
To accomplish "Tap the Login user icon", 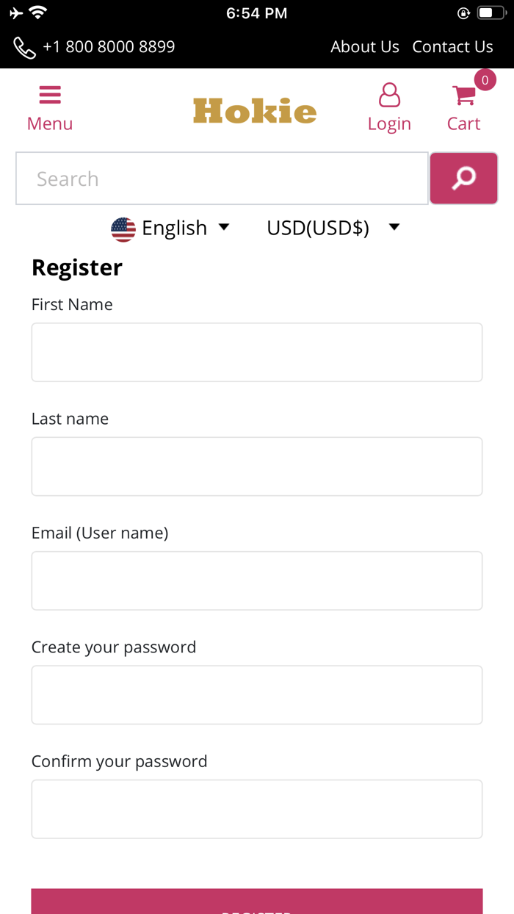I will (x=389, y=96).
